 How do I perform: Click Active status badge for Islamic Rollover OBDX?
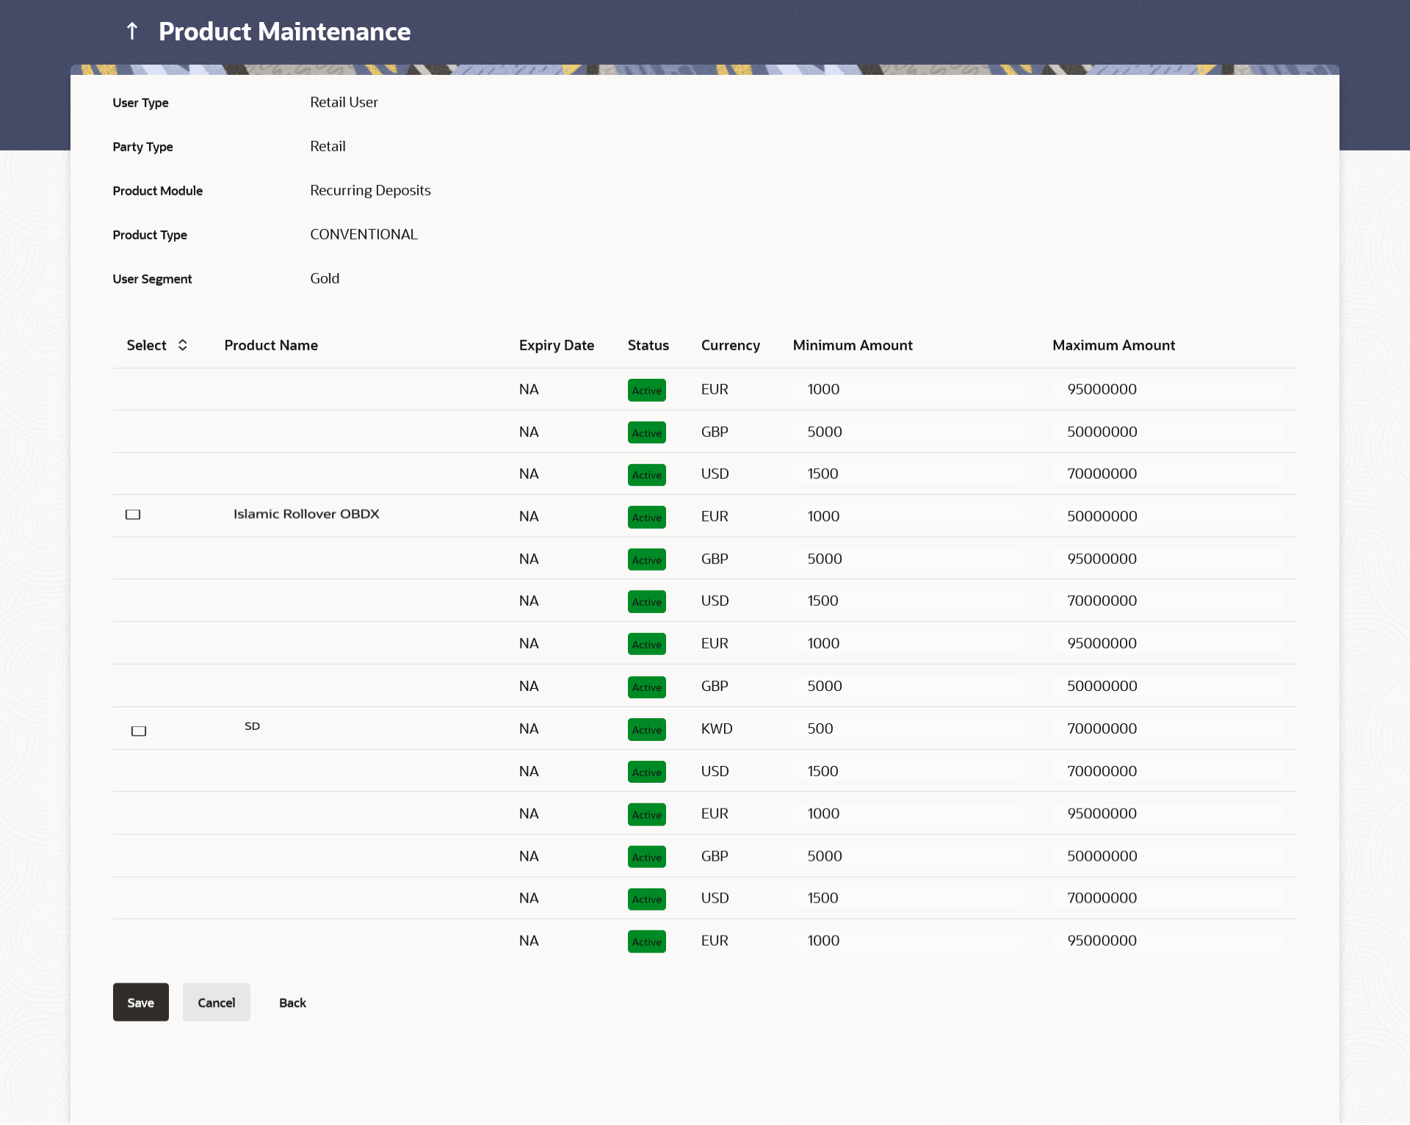point(646,517)
